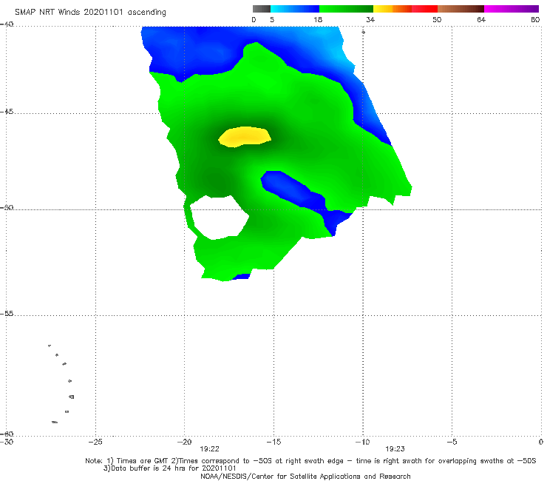Click the swath time label '19:22'
The width and height of the screenshot is (547, 481).
pos(209,449)
